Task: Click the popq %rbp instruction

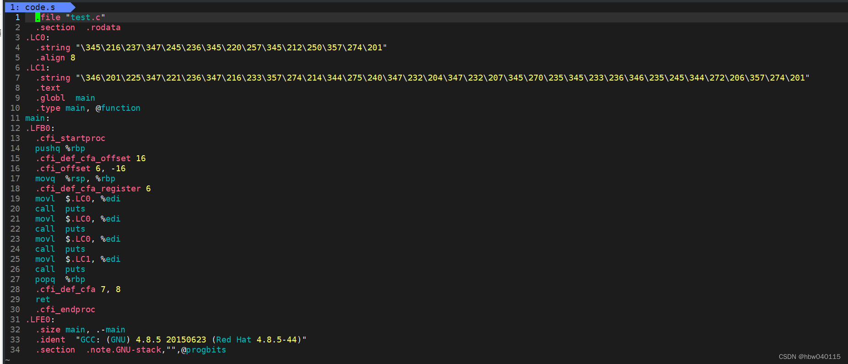Action: (x=60, y=279)
